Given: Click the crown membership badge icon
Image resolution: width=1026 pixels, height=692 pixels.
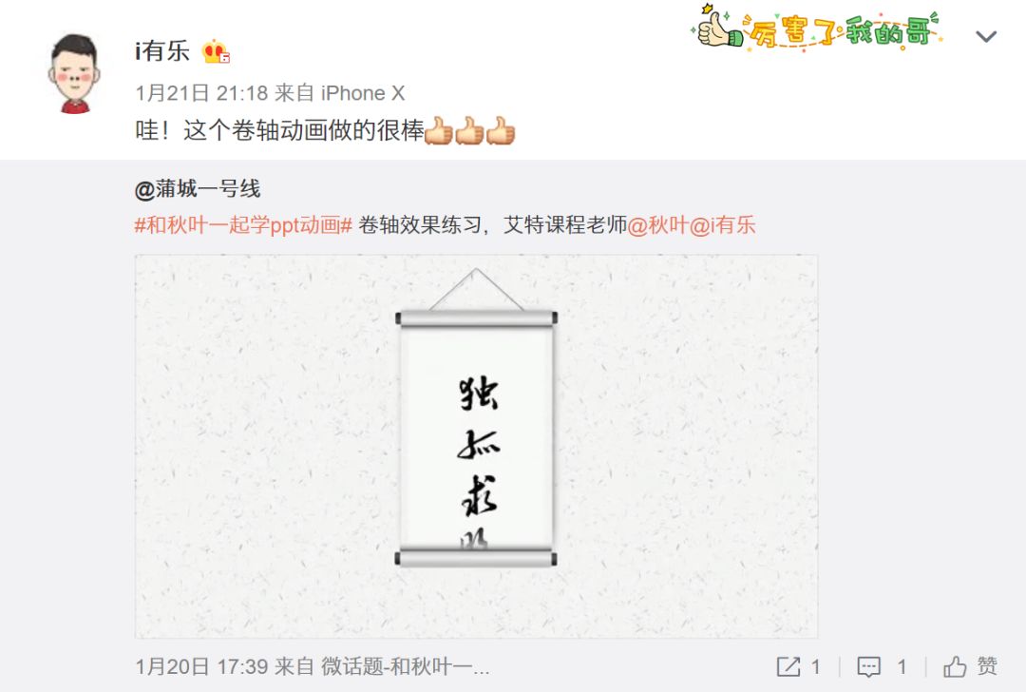Looking at the screenshot, I should tap(216, 51).
